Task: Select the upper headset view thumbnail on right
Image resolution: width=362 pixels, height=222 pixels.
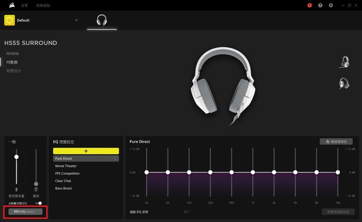Action: click(x=344, y=62)
